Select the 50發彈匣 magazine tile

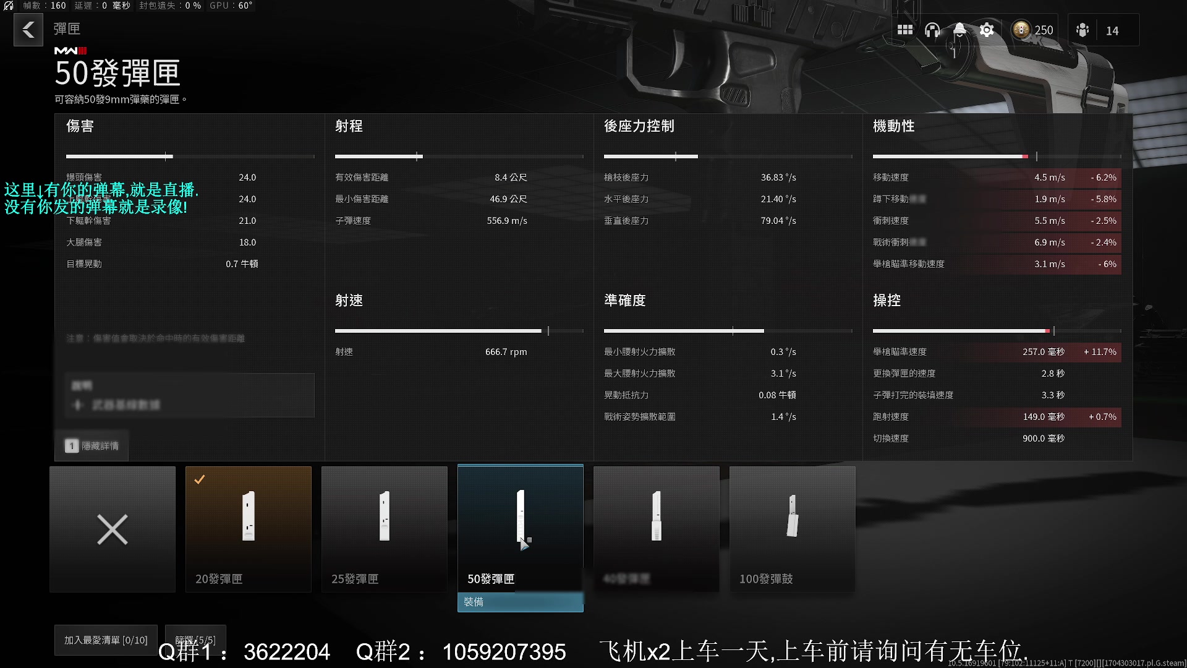point(521,528)
